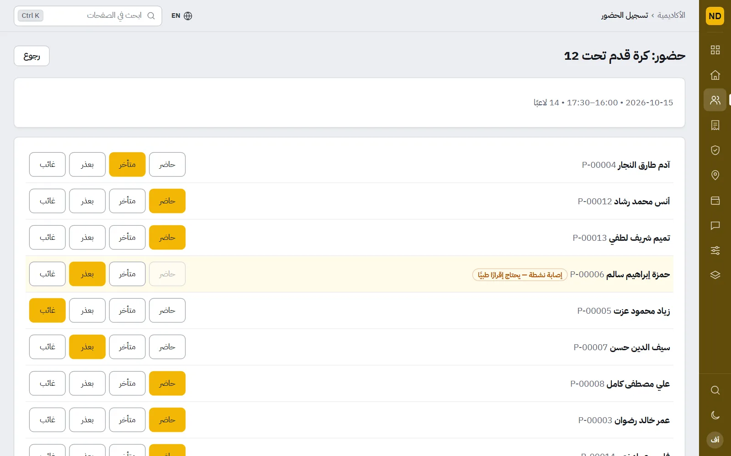Click the player name علي مصطفى كامل
This screenshot has width=731, height=456.
point(638,384)
